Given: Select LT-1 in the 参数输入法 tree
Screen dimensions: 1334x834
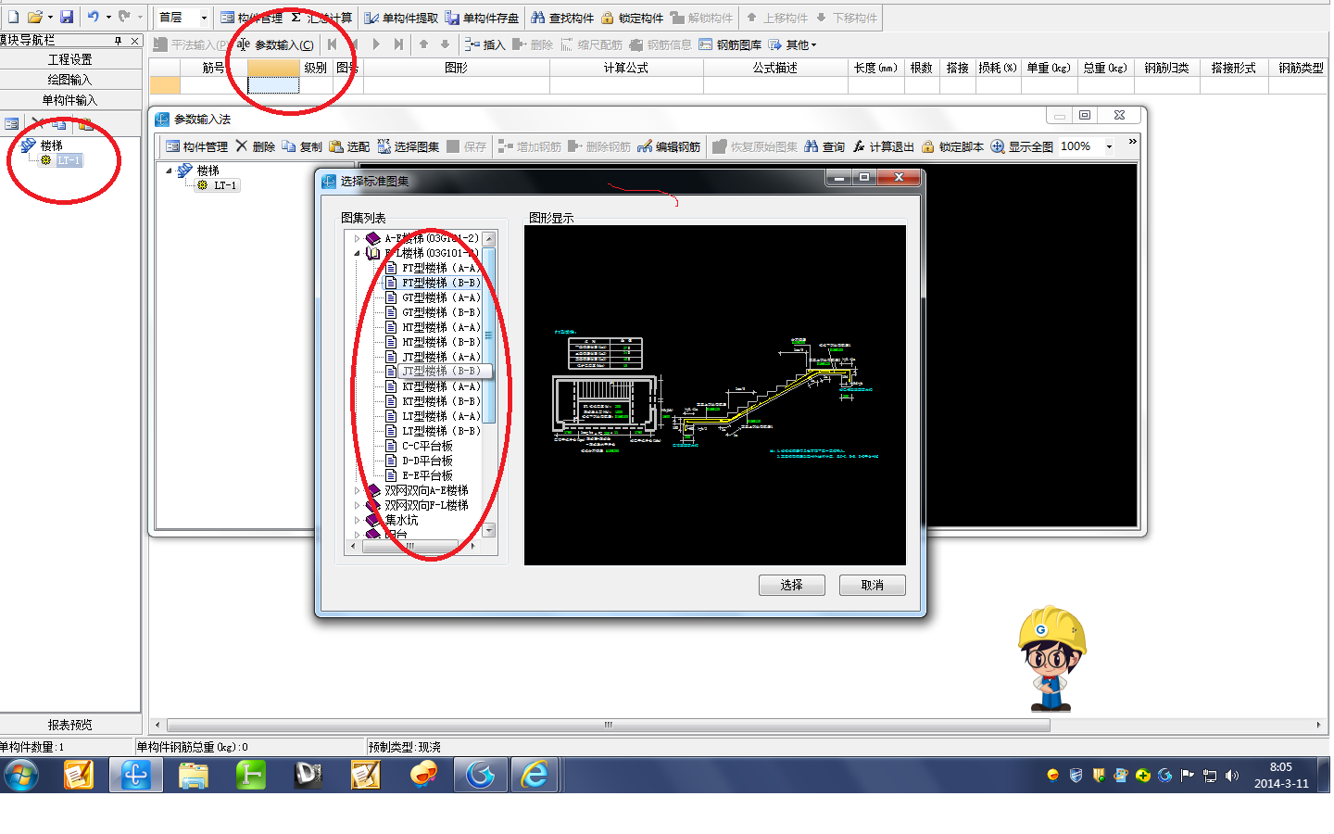Looking at the screenshot, I should click(225, 185).
